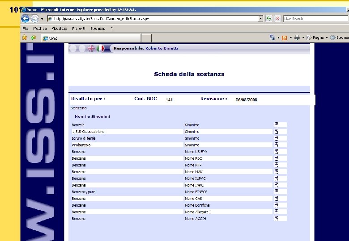Click the green Refresh page icon
This screenshot has width=349, height=241.
(269, 19)
